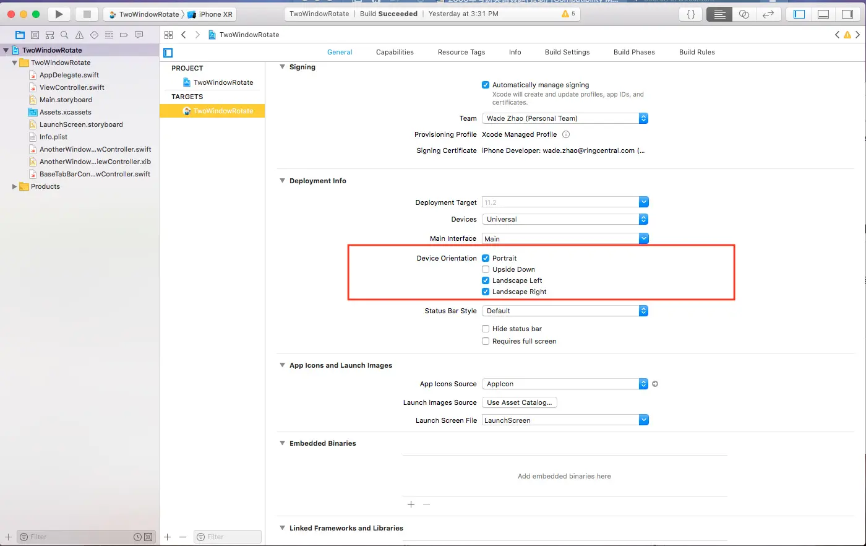
Task: Open the Devices dropdown
Action: [x=565, y=219]
